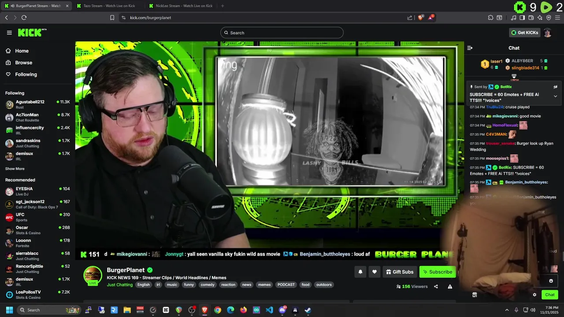Open the channel shop icon in chat
Viewport: 564px width, 317px height.
pos(475,295)
